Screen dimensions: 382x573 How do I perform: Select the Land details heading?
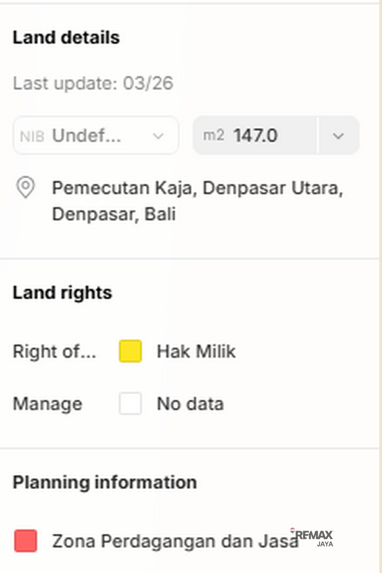tap(66, 38)
